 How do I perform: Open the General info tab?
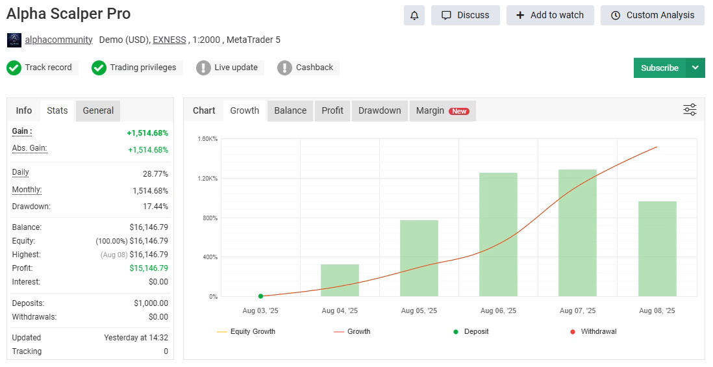pos(98,110)
